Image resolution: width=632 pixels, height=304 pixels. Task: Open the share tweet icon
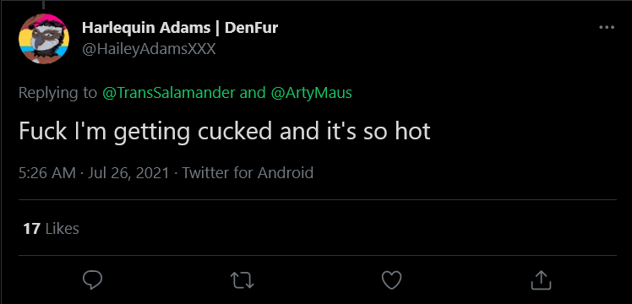point(541,280)
